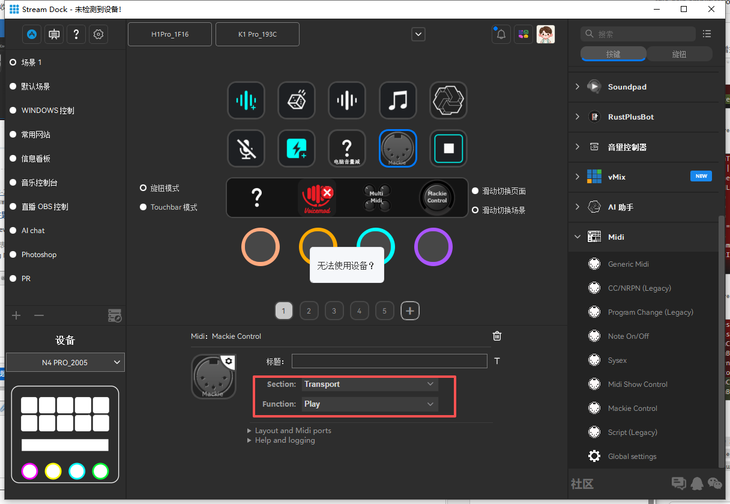Select the music note key icon
Viewport: 730px width, 504px height.
[x=397, y=100]
